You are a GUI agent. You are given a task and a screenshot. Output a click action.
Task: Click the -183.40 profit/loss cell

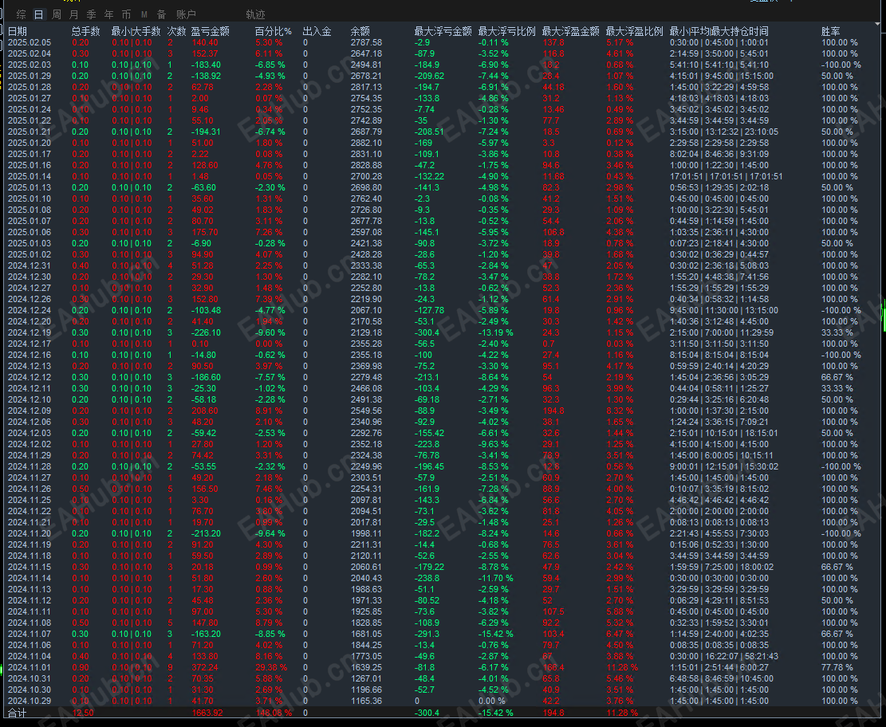(207, 65)
